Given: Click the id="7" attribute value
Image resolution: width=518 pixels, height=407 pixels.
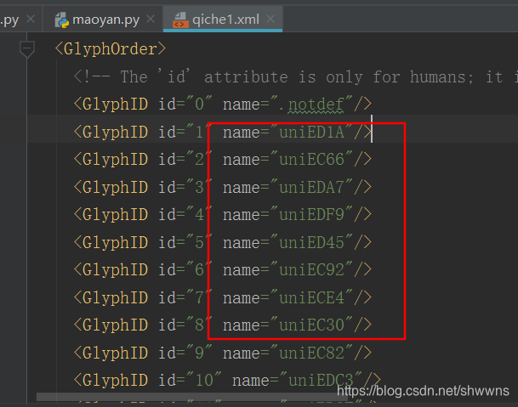Looking at the screenshot, I should click(x=200, y=297).
